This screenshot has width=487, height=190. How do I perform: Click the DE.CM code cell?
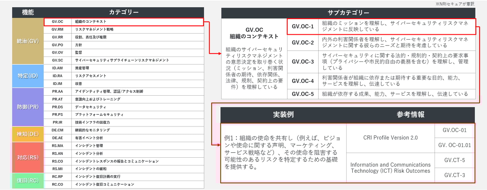(58, 130)
